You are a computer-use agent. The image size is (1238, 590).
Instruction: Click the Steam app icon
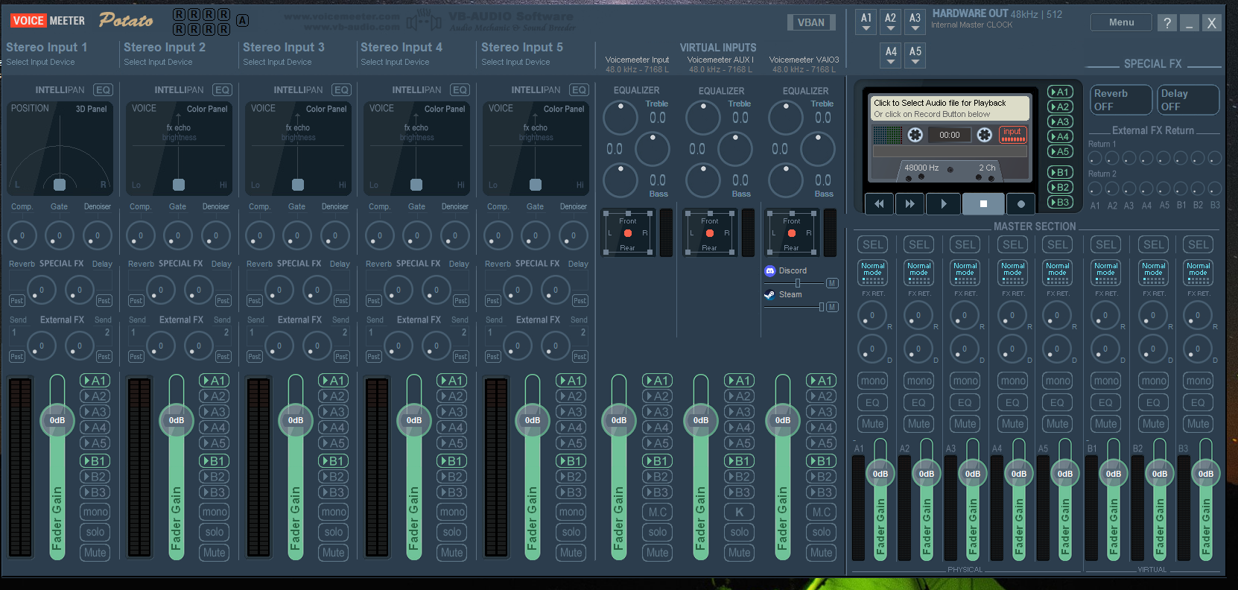770,295
